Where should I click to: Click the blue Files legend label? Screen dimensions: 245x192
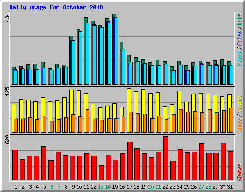click(x=240, y=38)
